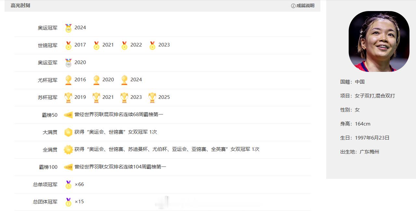Click the 霸榜50 badge icon

pyautogui.click(x=68, y=115)
